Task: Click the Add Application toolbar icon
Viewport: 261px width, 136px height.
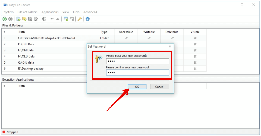Action: [66, 19]
